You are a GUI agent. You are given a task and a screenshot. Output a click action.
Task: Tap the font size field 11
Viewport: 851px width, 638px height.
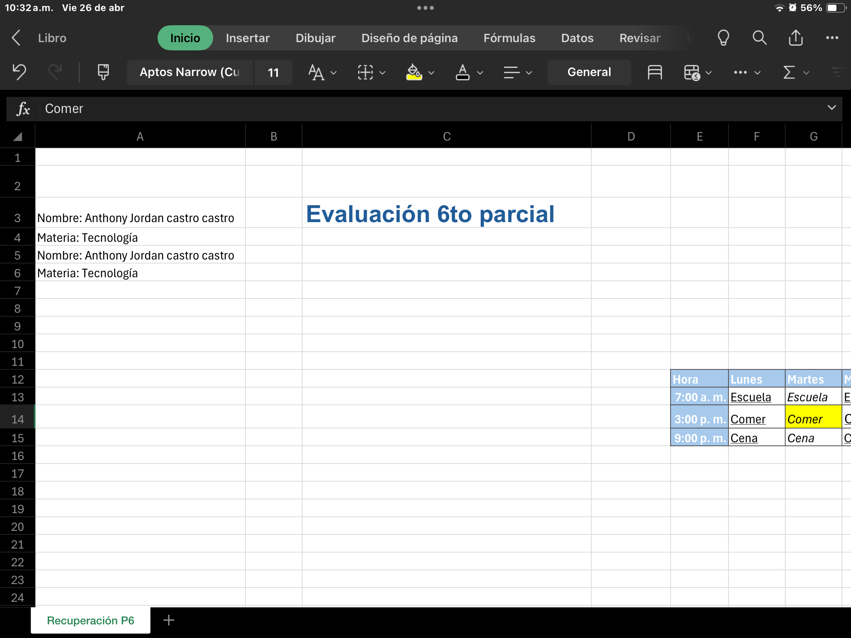pos(273,72)
